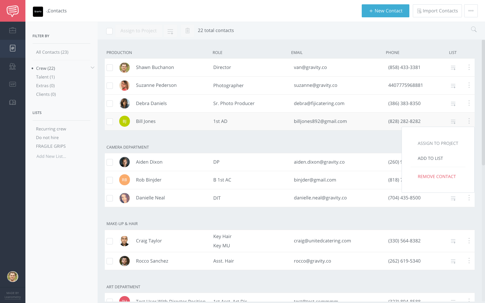
Task: Click the add-to-list icon in toolbar
Action: pos(170,31)
